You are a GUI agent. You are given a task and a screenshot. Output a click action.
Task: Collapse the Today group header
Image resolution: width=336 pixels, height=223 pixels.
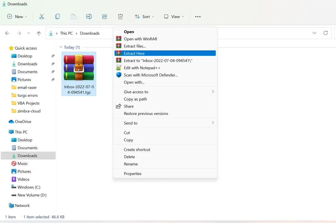point(61,47)
